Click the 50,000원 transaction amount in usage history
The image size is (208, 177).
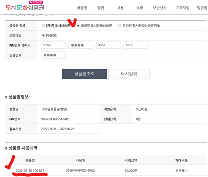tap(131, 171)
